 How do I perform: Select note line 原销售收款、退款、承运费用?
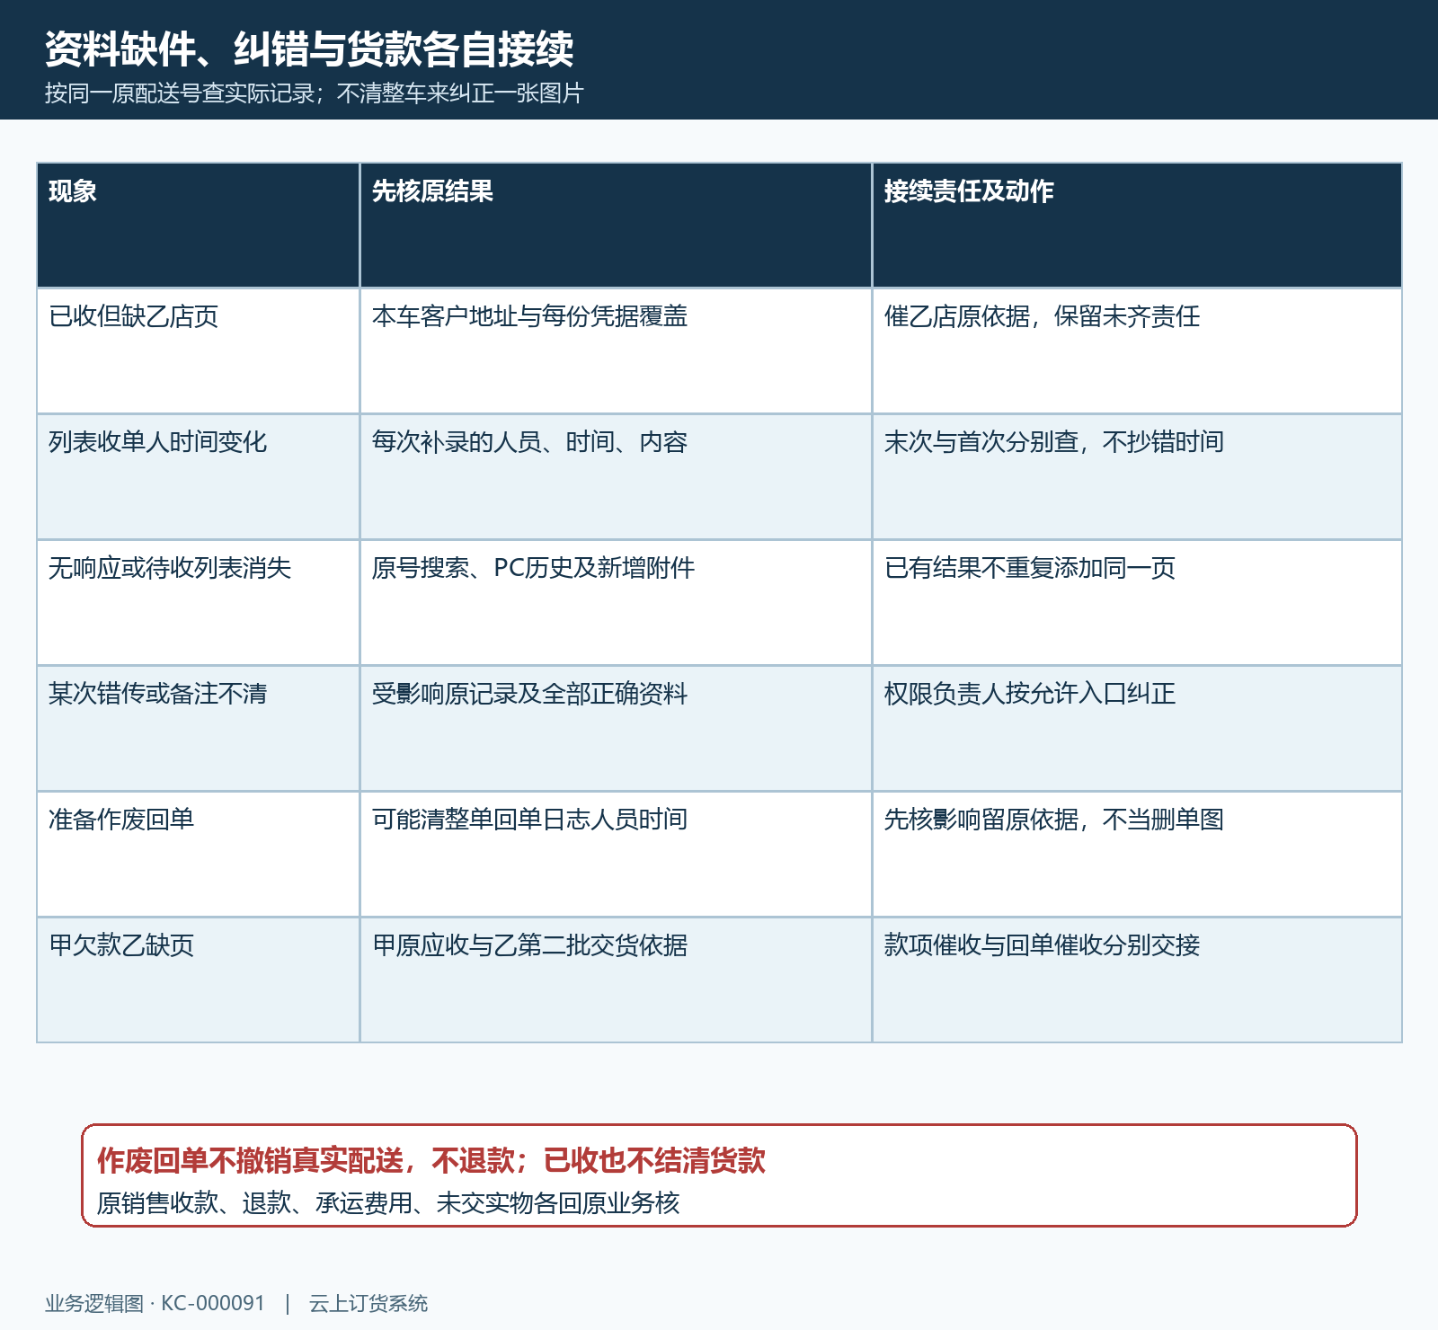(388, 1202)
